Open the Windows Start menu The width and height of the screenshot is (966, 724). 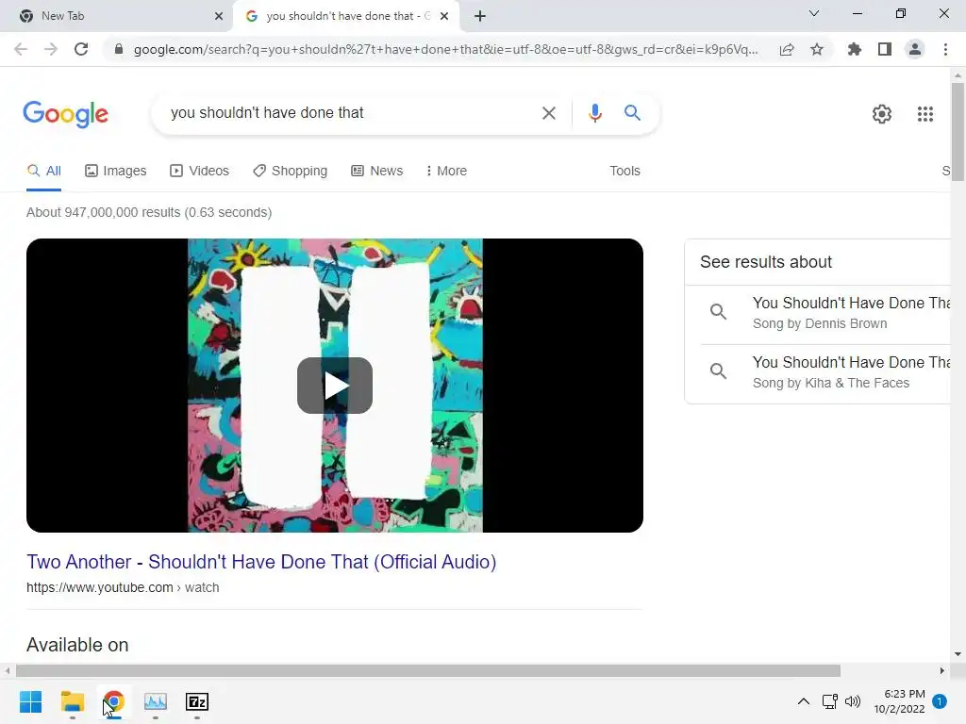(x=31, y=701)
